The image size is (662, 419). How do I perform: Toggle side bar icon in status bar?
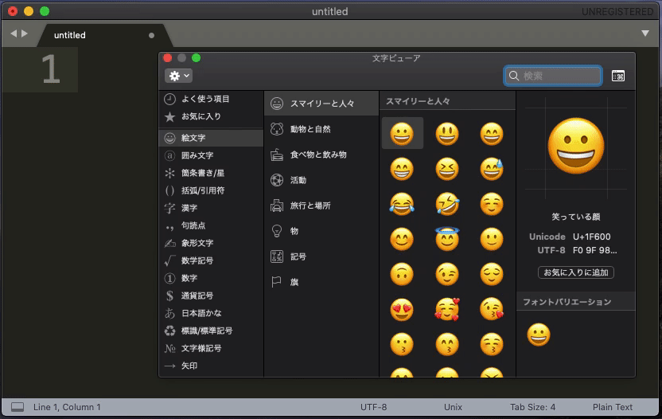pos(18,407)
